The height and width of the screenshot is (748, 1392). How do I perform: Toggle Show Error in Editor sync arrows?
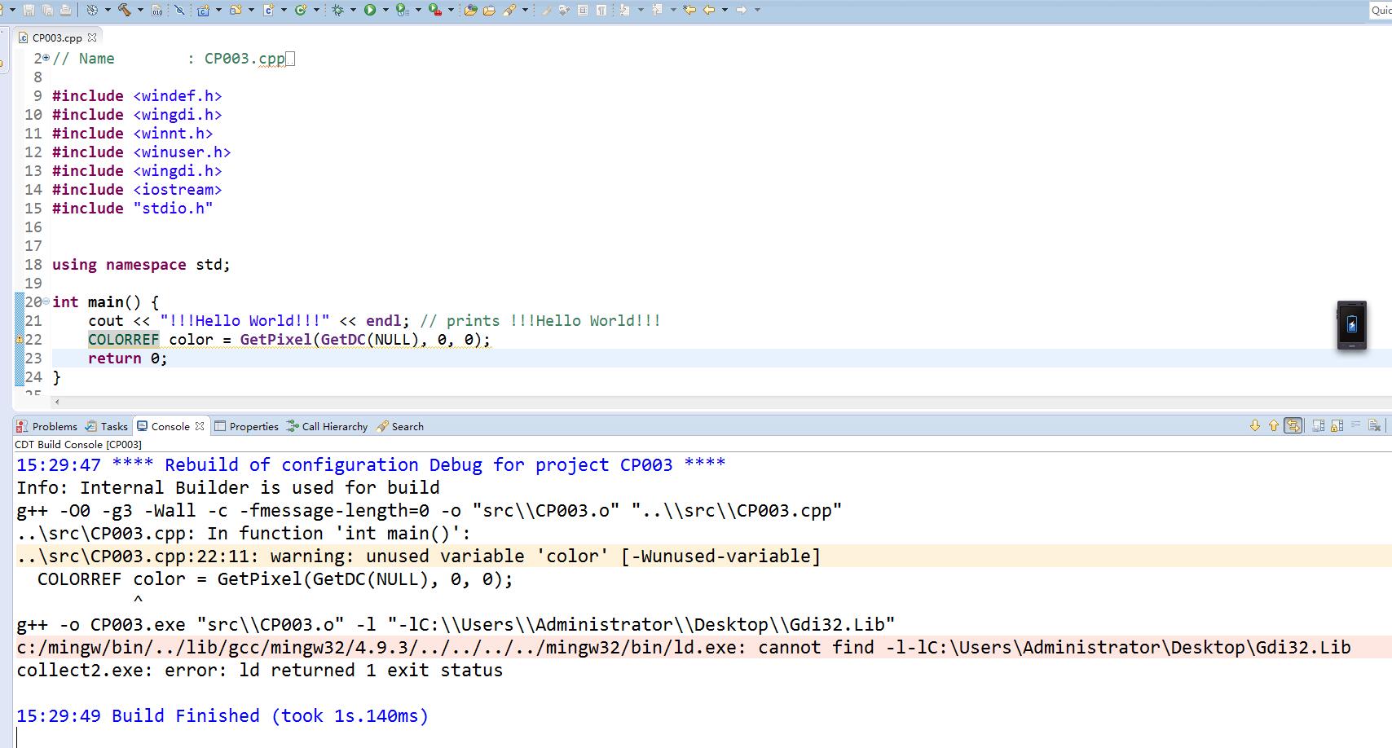1293,426
